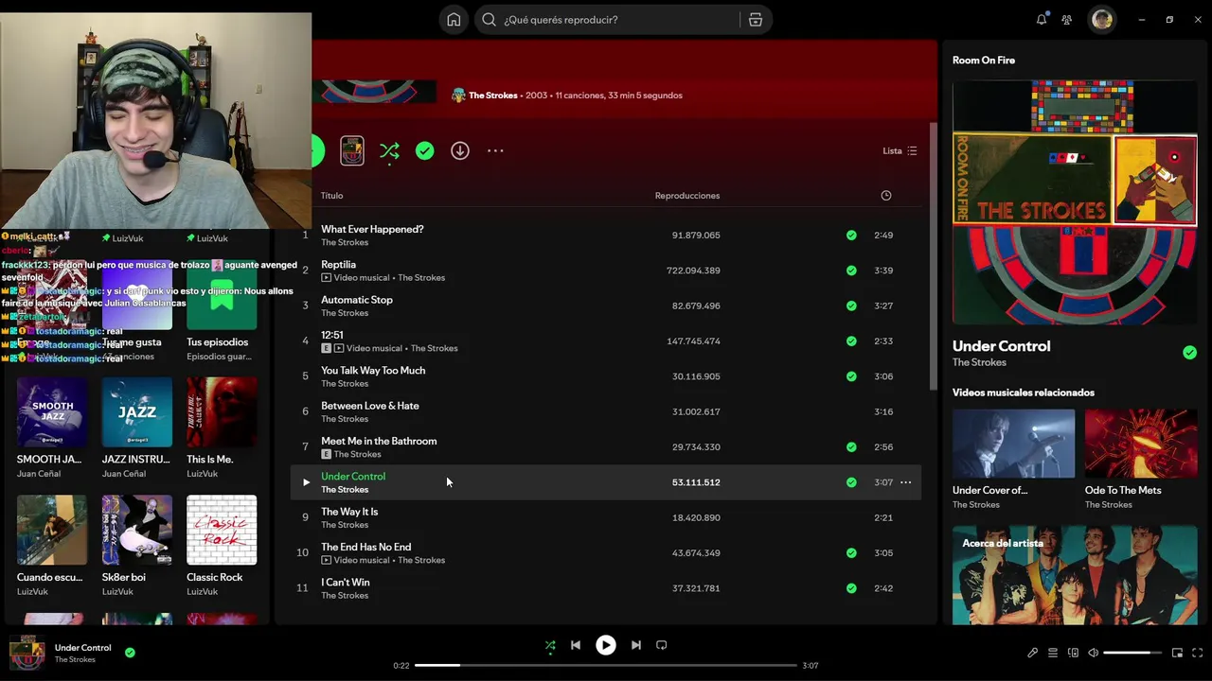The image size is (1212, 681).
Task: Open Under Control title in bottom bar
Action: [82, 648]
